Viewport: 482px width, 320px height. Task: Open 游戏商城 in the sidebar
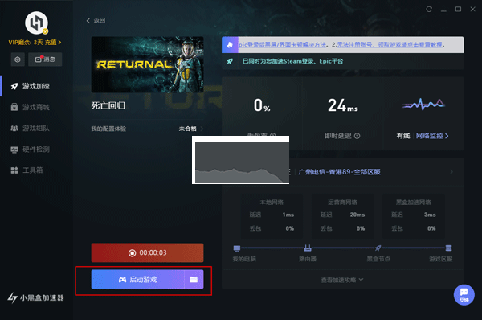[36, 107]
